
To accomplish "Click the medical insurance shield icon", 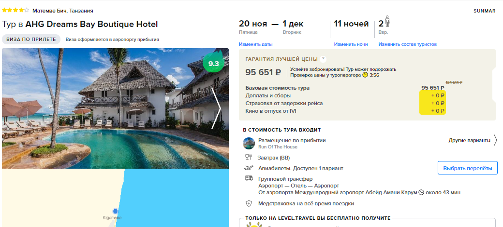I will coord(249,203).
